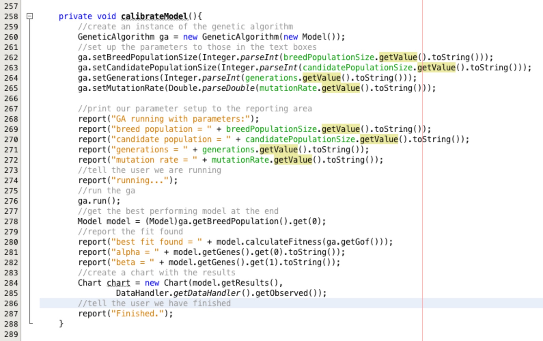The width and height of the screenshot is (543, 341).
Task: Click comment 'run the ga'
Action: [x=107, y=191]
